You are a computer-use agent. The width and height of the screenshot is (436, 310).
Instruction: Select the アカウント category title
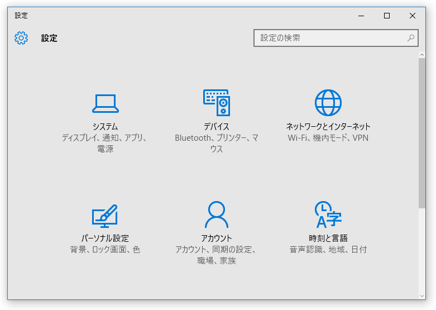click(217, 238)
